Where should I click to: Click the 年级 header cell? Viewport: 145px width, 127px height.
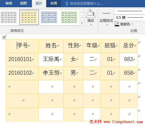coord(92,46)
